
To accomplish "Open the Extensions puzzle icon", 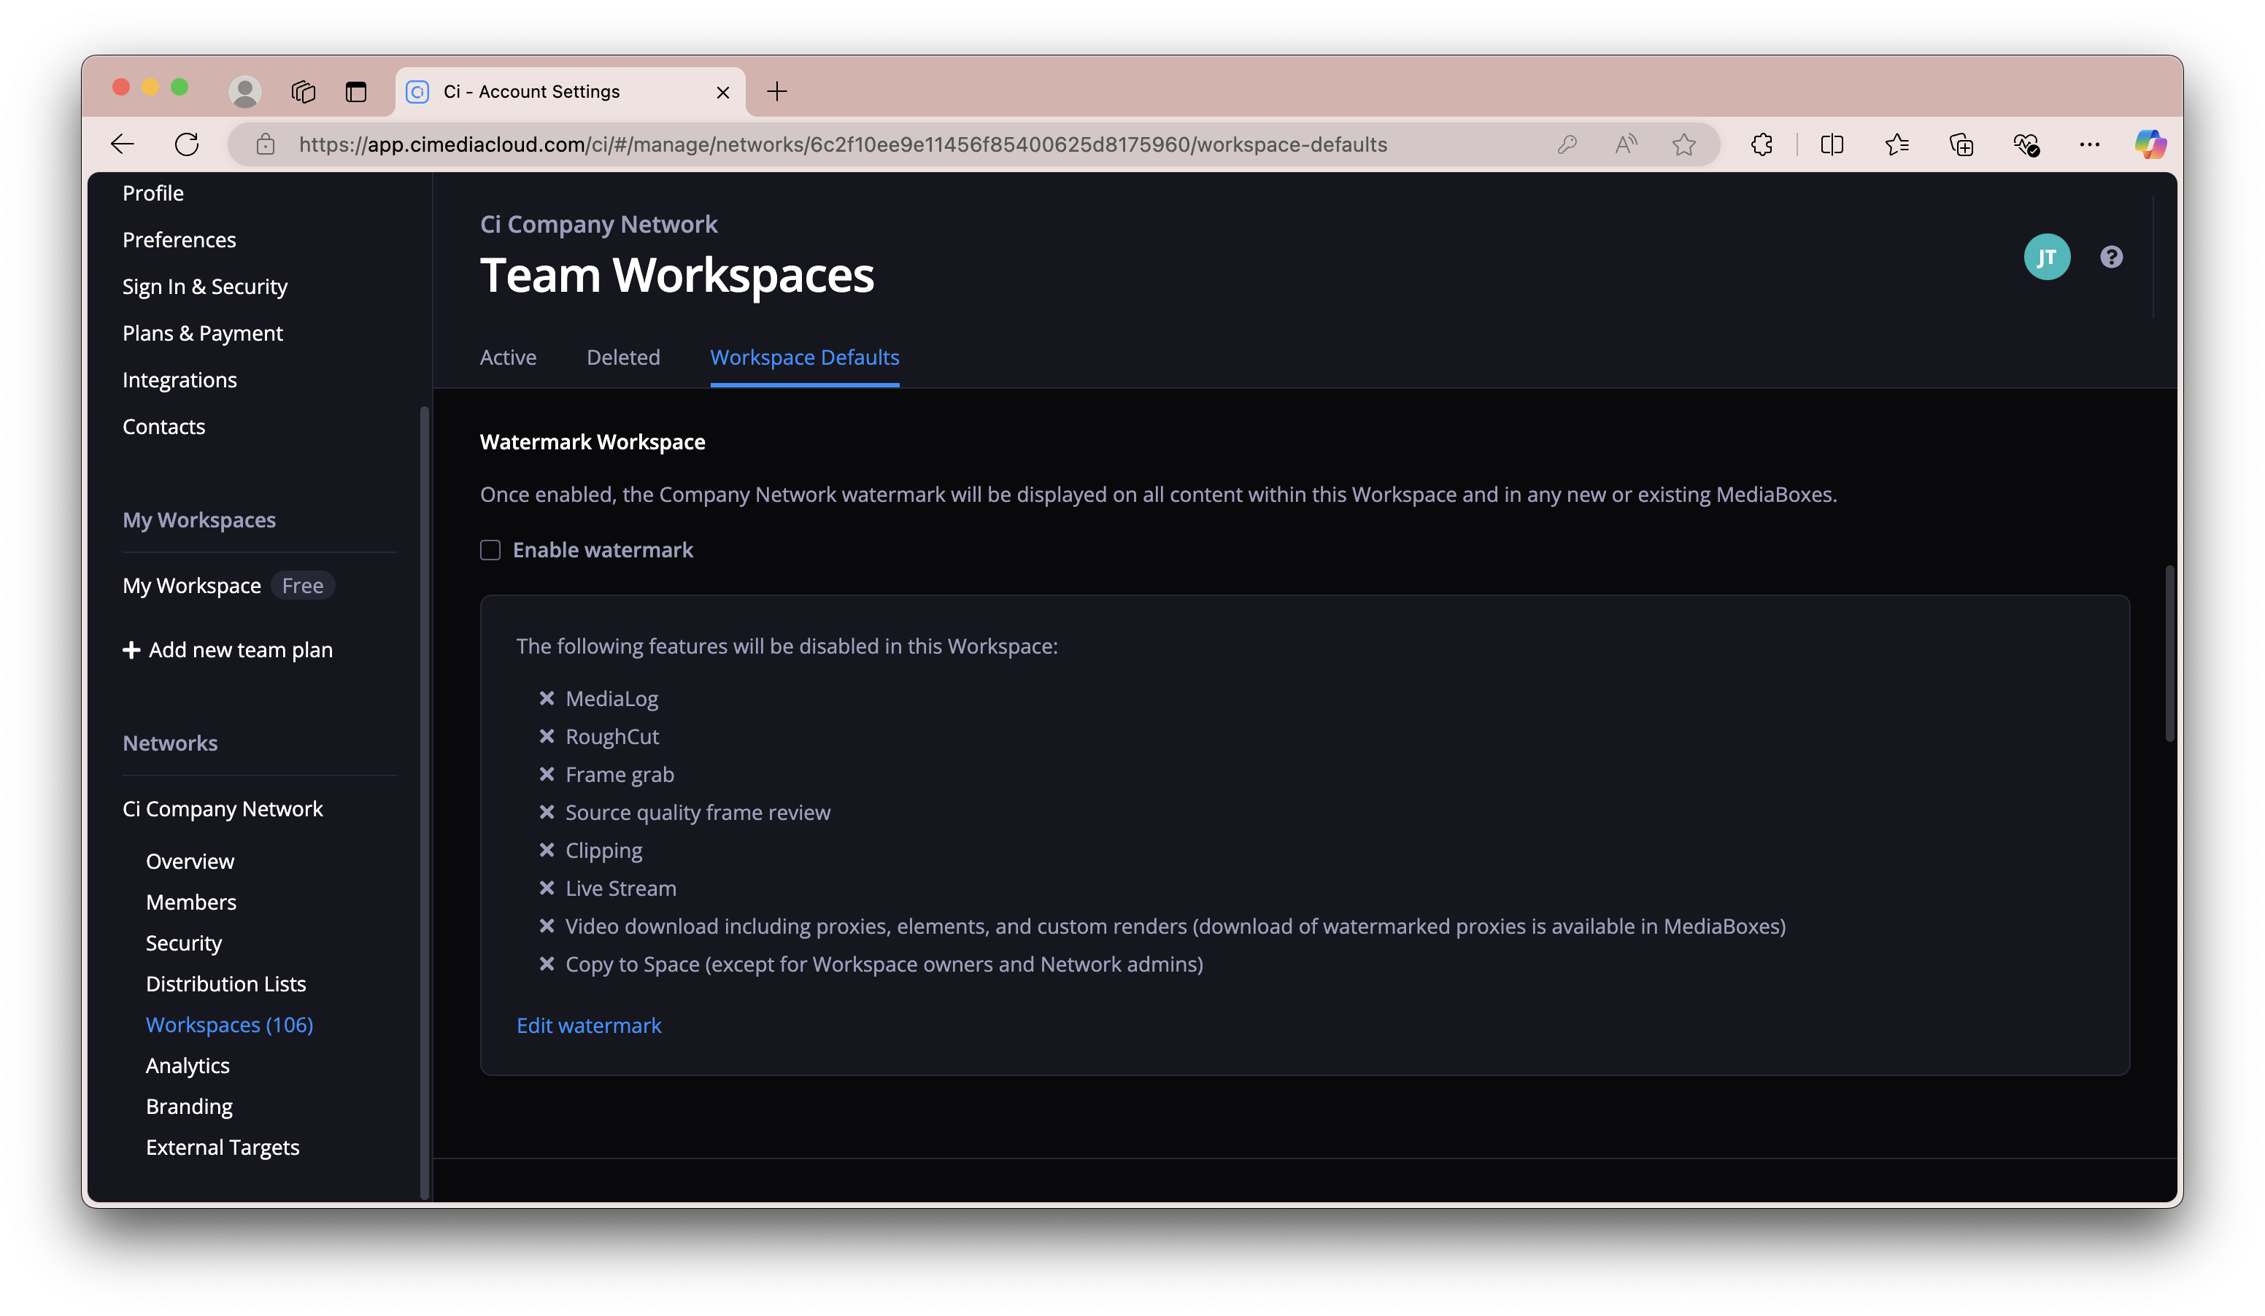I will point(1762,144).
